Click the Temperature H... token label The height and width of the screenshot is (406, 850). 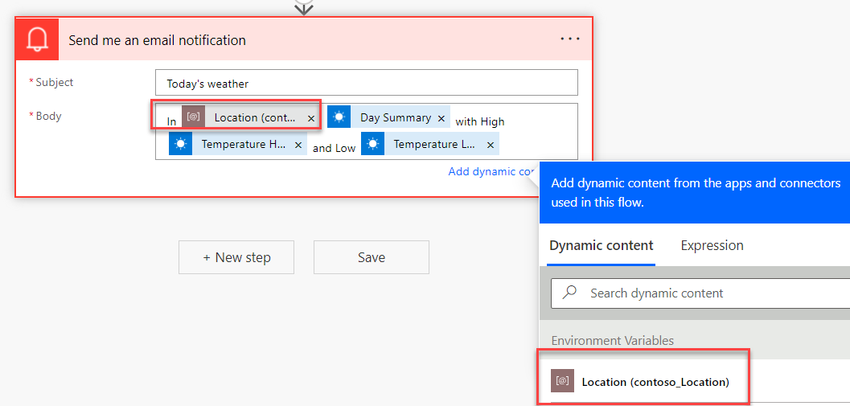(x=243, y=144)
